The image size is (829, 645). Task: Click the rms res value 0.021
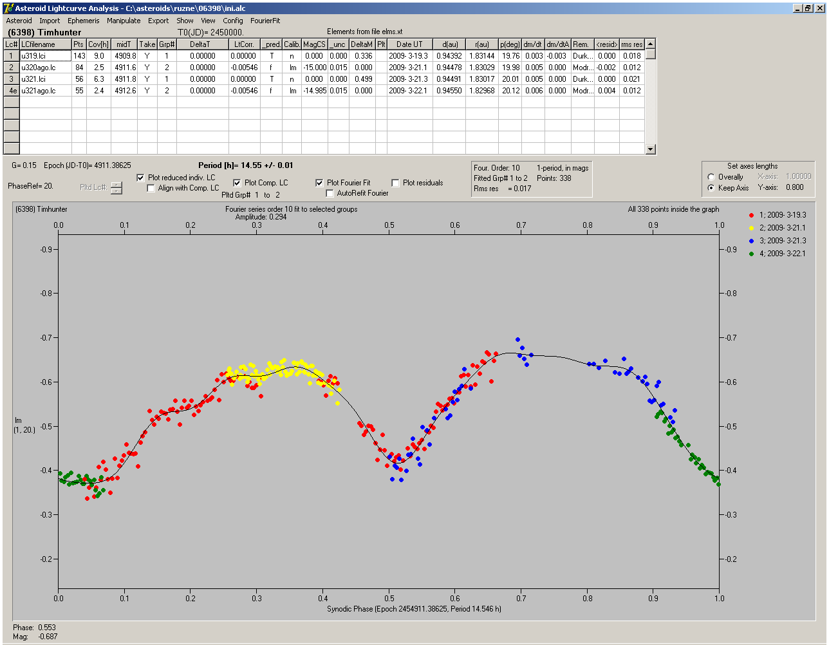[631, 79]
